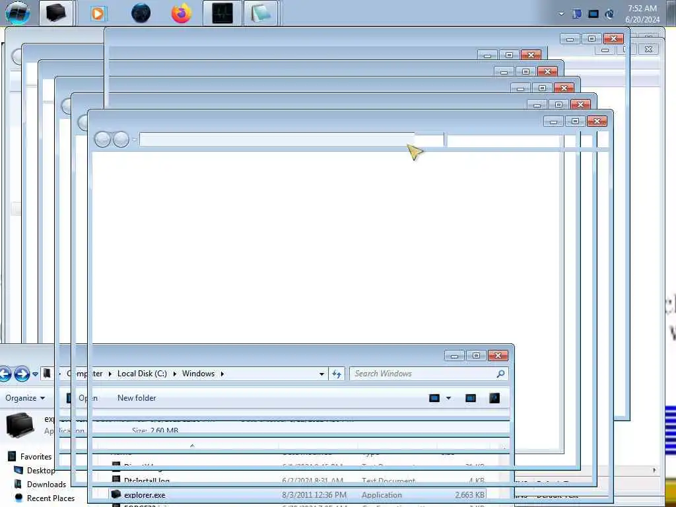The width and height of the screenshot is (676, 507).
Task: Click the search magnifier icon
Action: [x=500, y=374]
